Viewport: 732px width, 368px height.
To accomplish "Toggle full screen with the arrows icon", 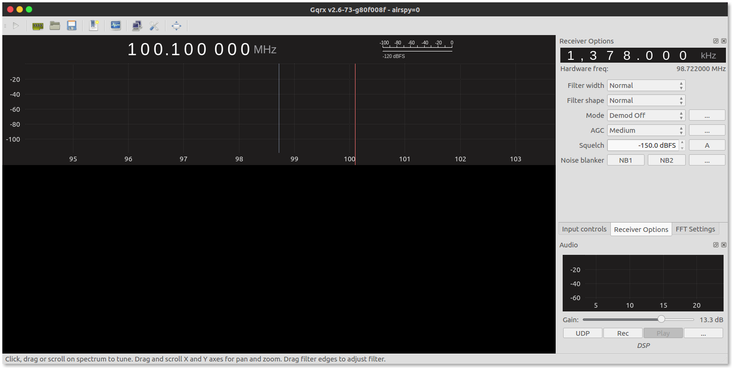I will click(176, 26).
